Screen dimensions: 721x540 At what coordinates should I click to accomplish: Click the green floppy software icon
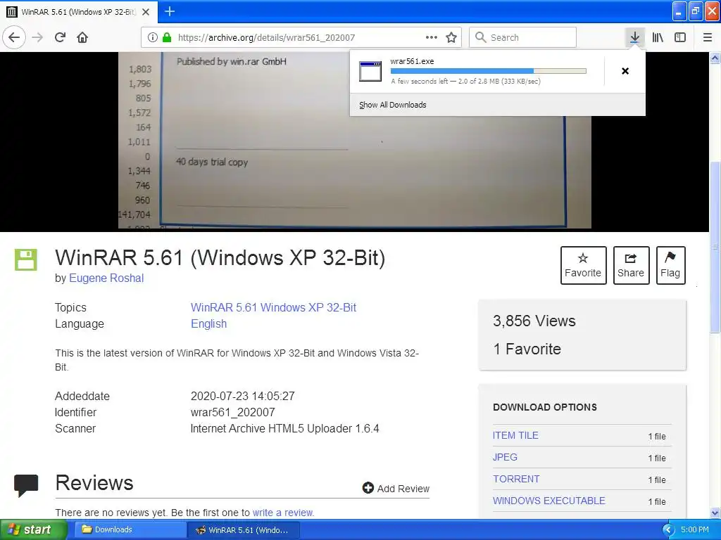[26, 260]
